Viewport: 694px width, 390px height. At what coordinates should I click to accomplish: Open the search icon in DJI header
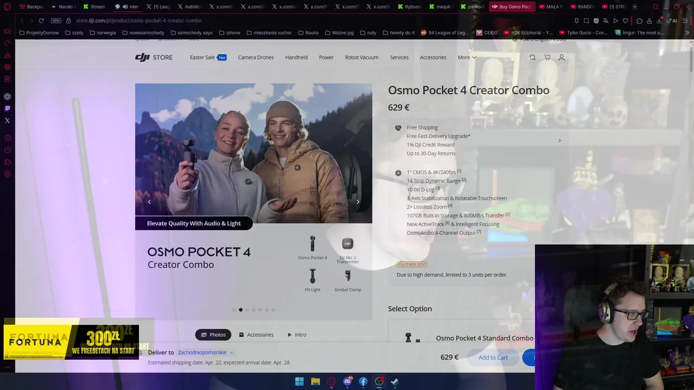tap(532, 57)
